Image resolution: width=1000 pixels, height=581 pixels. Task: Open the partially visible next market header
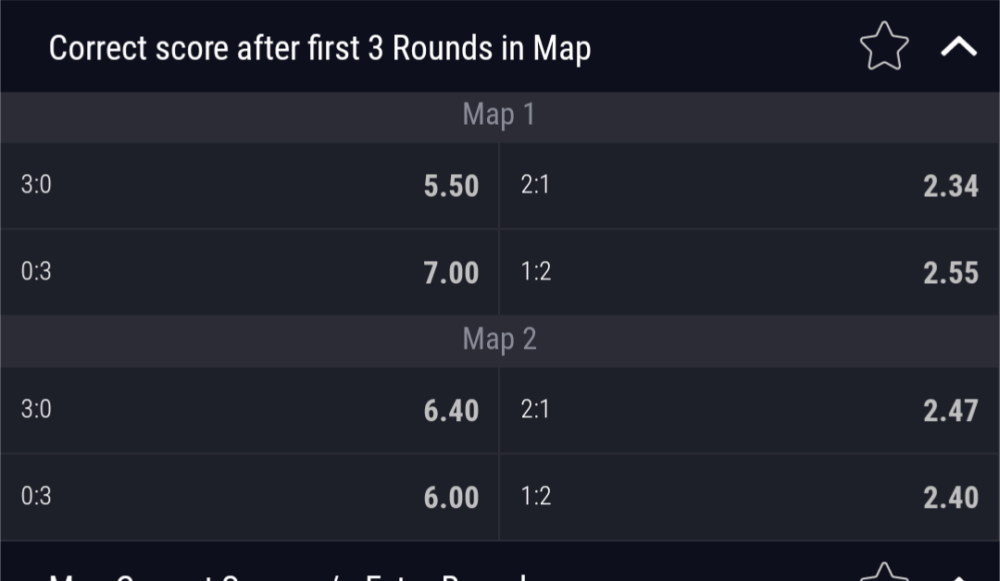(500, 562)
